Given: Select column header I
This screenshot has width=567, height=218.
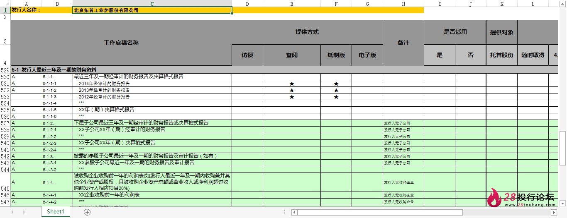Looking at the screenshot, I should 440,4.
